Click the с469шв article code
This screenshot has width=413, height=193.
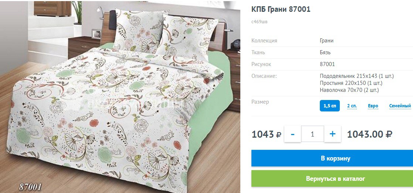tap(260, 22)
